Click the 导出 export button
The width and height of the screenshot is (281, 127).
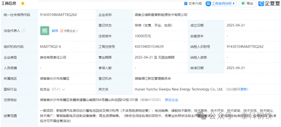(247, 3)
